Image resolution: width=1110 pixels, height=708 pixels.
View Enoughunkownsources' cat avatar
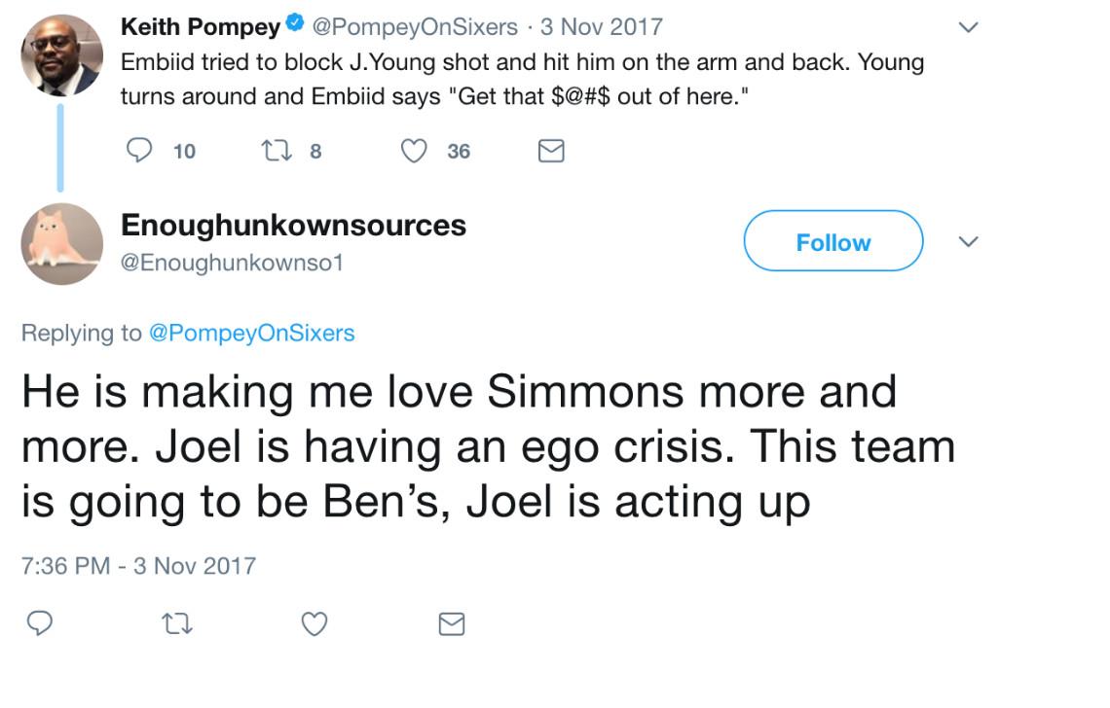[x=61, y=243]
